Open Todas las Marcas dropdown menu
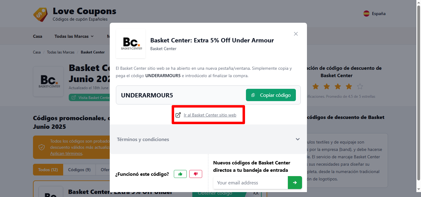The width and height of the screenshot is (421, 197). (x=74, y=36)
